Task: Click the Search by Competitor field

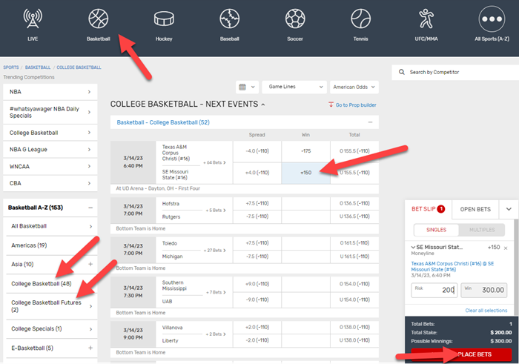Action: (454, 72)
